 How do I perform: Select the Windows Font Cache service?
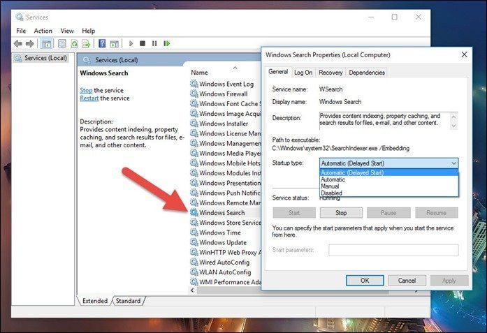(226, 103)
